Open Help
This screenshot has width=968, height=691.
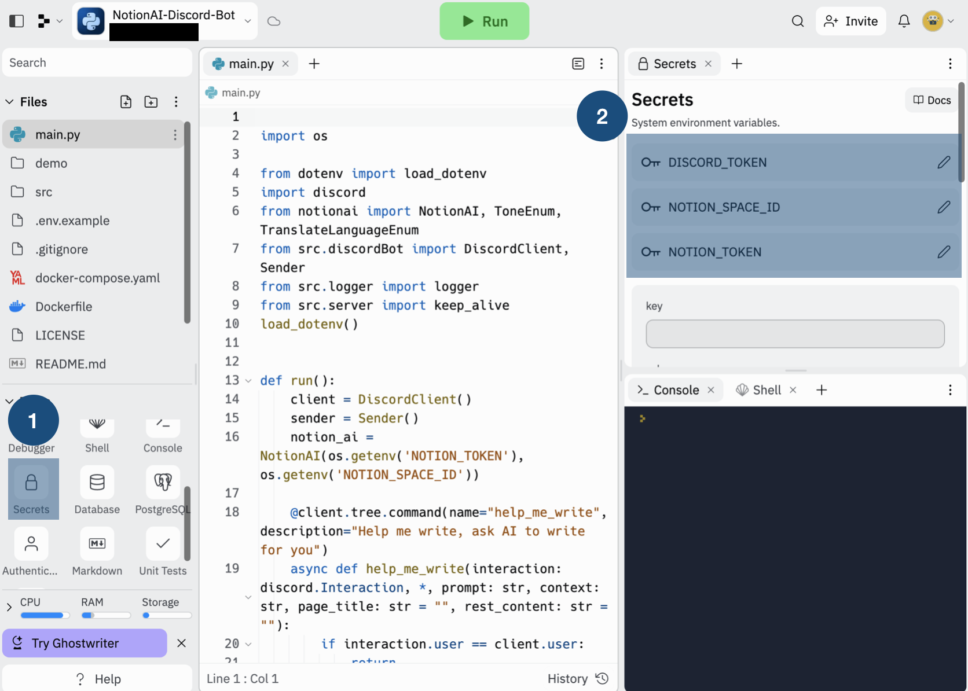[x=97, y=679]
